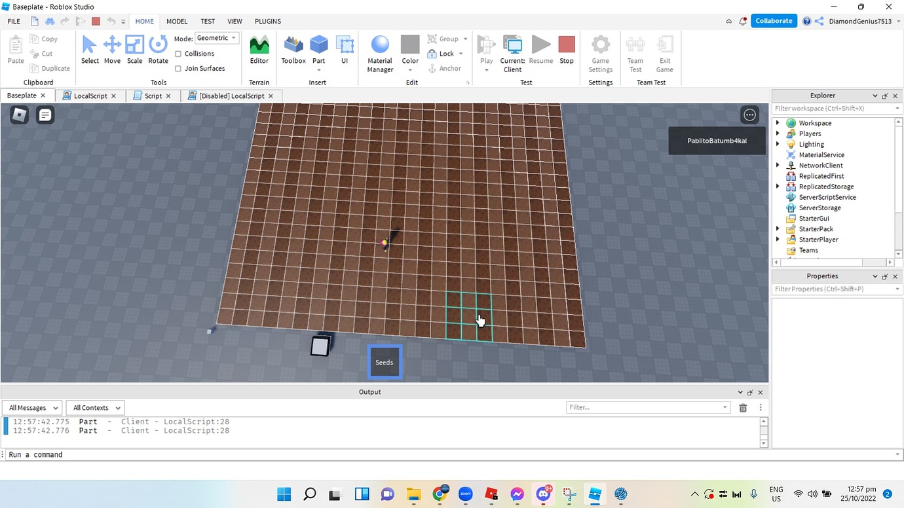
Task: Open the Mode Geometric dropdown
Action: pyautogui.click(x=217, y=39)
